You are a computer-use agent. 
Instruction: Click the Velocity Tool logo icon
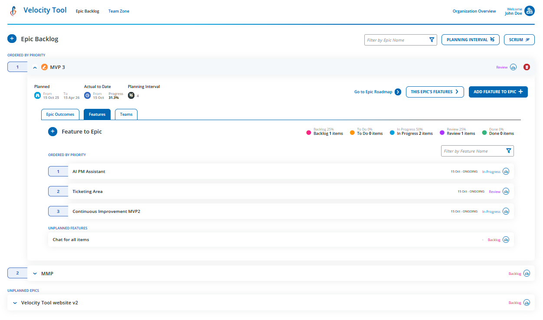tap(13, 10)
